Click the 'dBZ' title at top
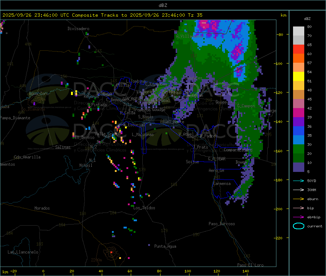Viewport: 326px width, 276px height. pyautogui.click(x=163, y=5)
